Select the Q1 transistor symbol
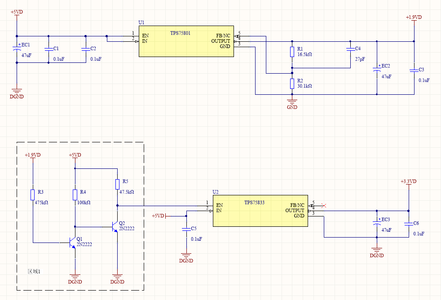441x300 pixels. (72, 243)
